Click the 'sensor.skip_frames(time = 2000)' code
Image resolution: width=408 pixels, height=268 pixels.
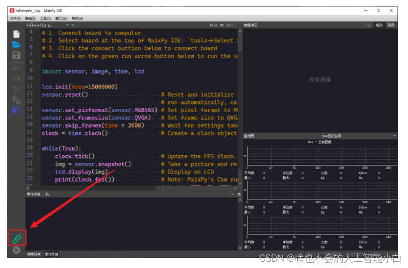(93, 125)
